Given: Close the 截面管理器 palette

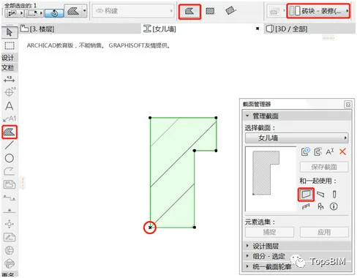Looking at the screenshot, I should point(348,105).
